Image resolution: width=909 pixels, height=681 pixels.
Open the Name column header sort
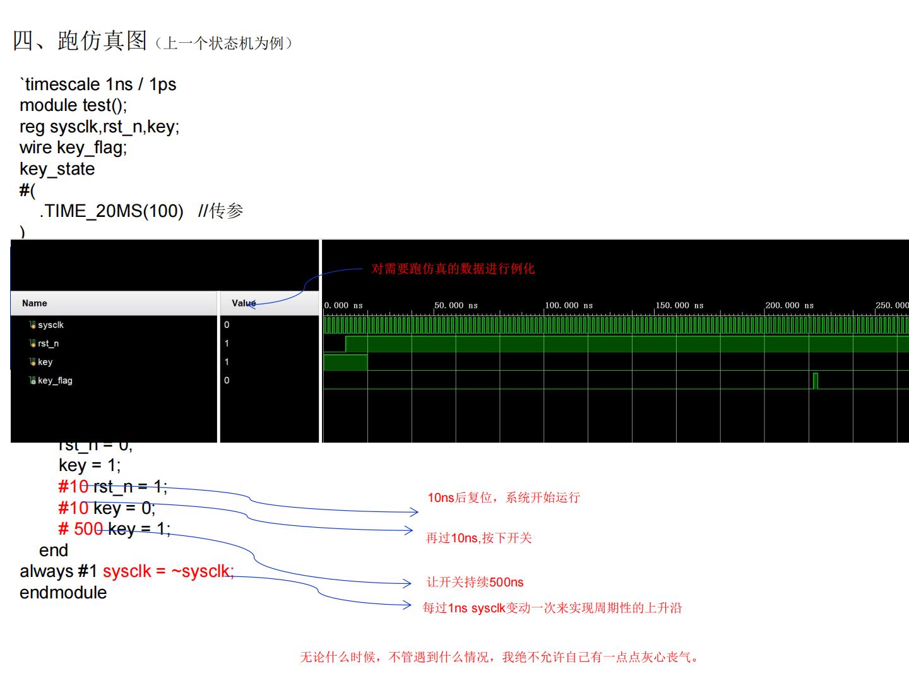tap(34, 303)
